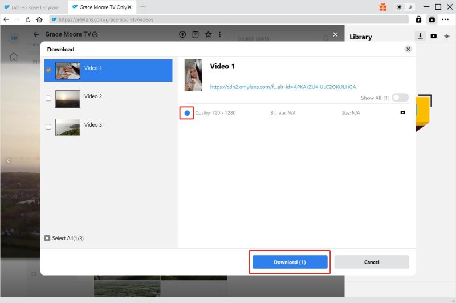456x303 pixels.
Task: Check the Video 2 checkbox
Action: [48, 98]
